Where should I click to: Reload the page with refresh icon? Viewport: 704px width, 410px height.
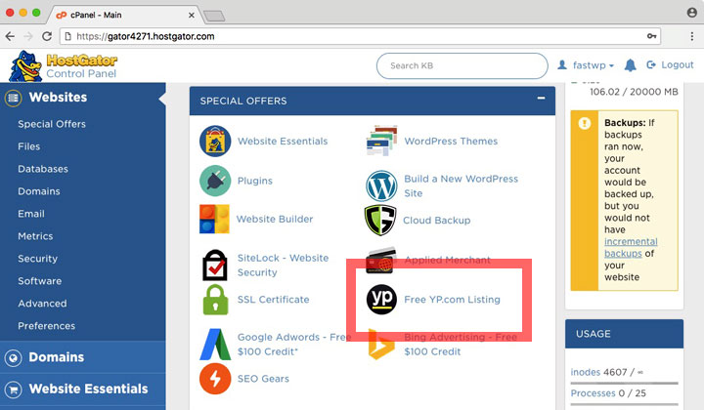pos(47,36)
